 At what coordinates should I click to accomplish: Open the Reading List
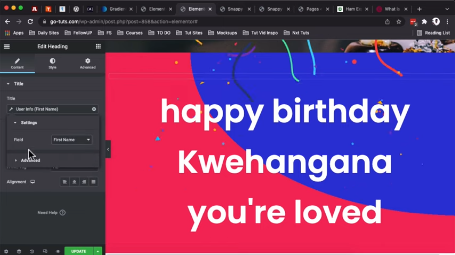(433, 33)
